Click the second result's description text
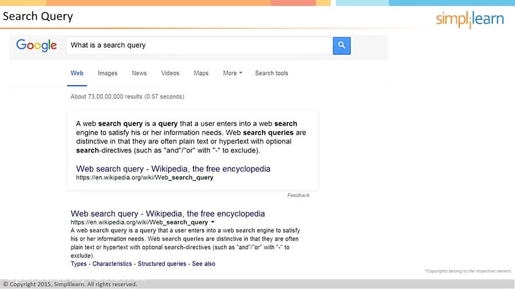 click(x=185, y=243)
